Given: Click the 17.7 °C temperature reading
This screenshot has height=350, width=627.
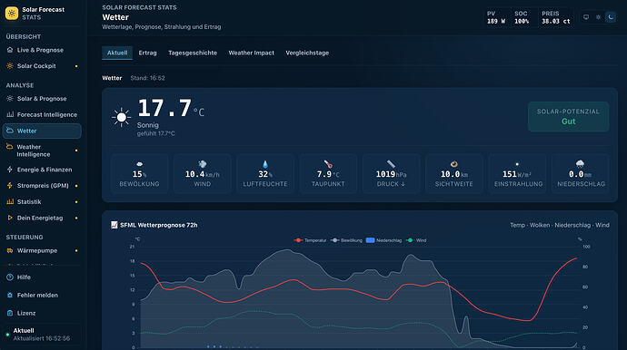Looking at the screenshot, I should point(171,108).
